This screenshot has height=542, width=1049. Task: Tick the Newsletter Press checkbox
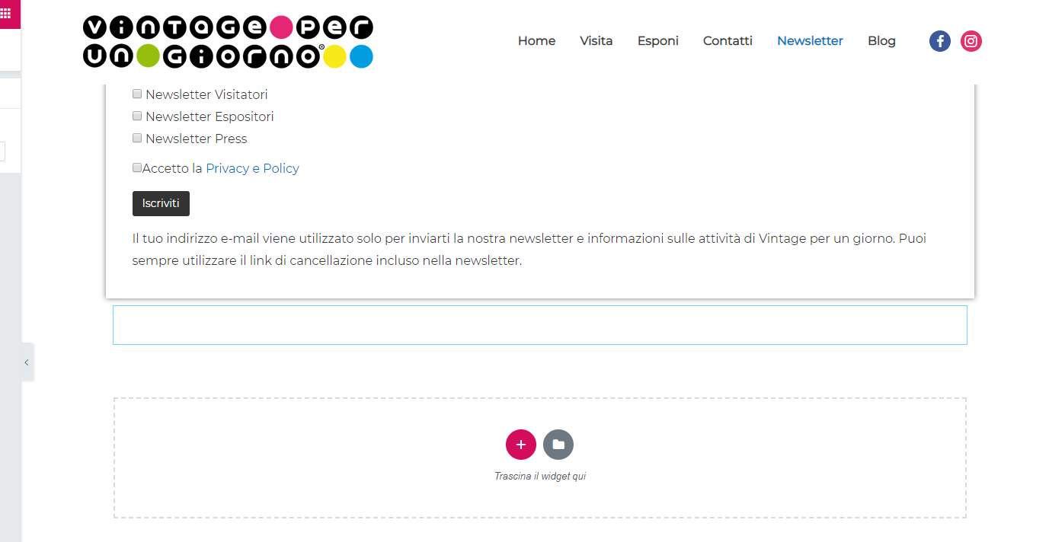137,138
